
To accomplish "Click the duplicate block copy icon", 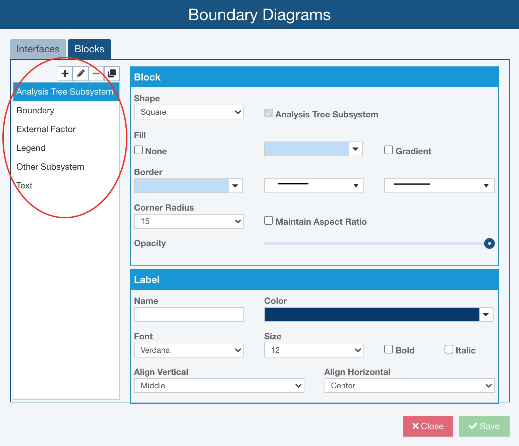I will pos(112,73).
